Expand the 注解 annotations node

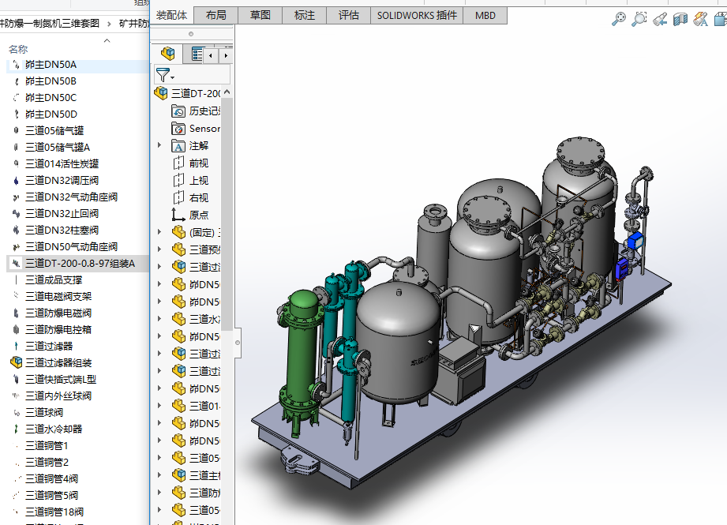coord(159,145)
